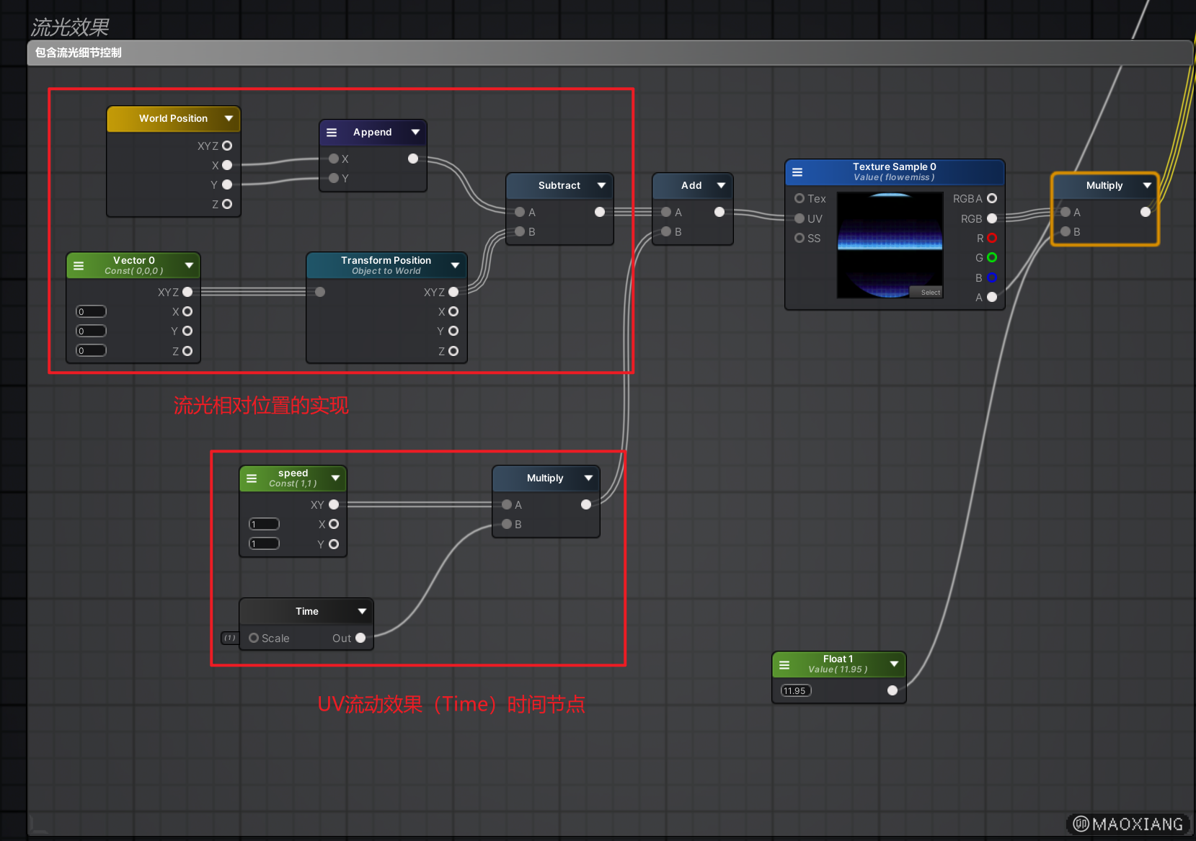
Task: Select the Add node header
Action: (x=691, y=186)
